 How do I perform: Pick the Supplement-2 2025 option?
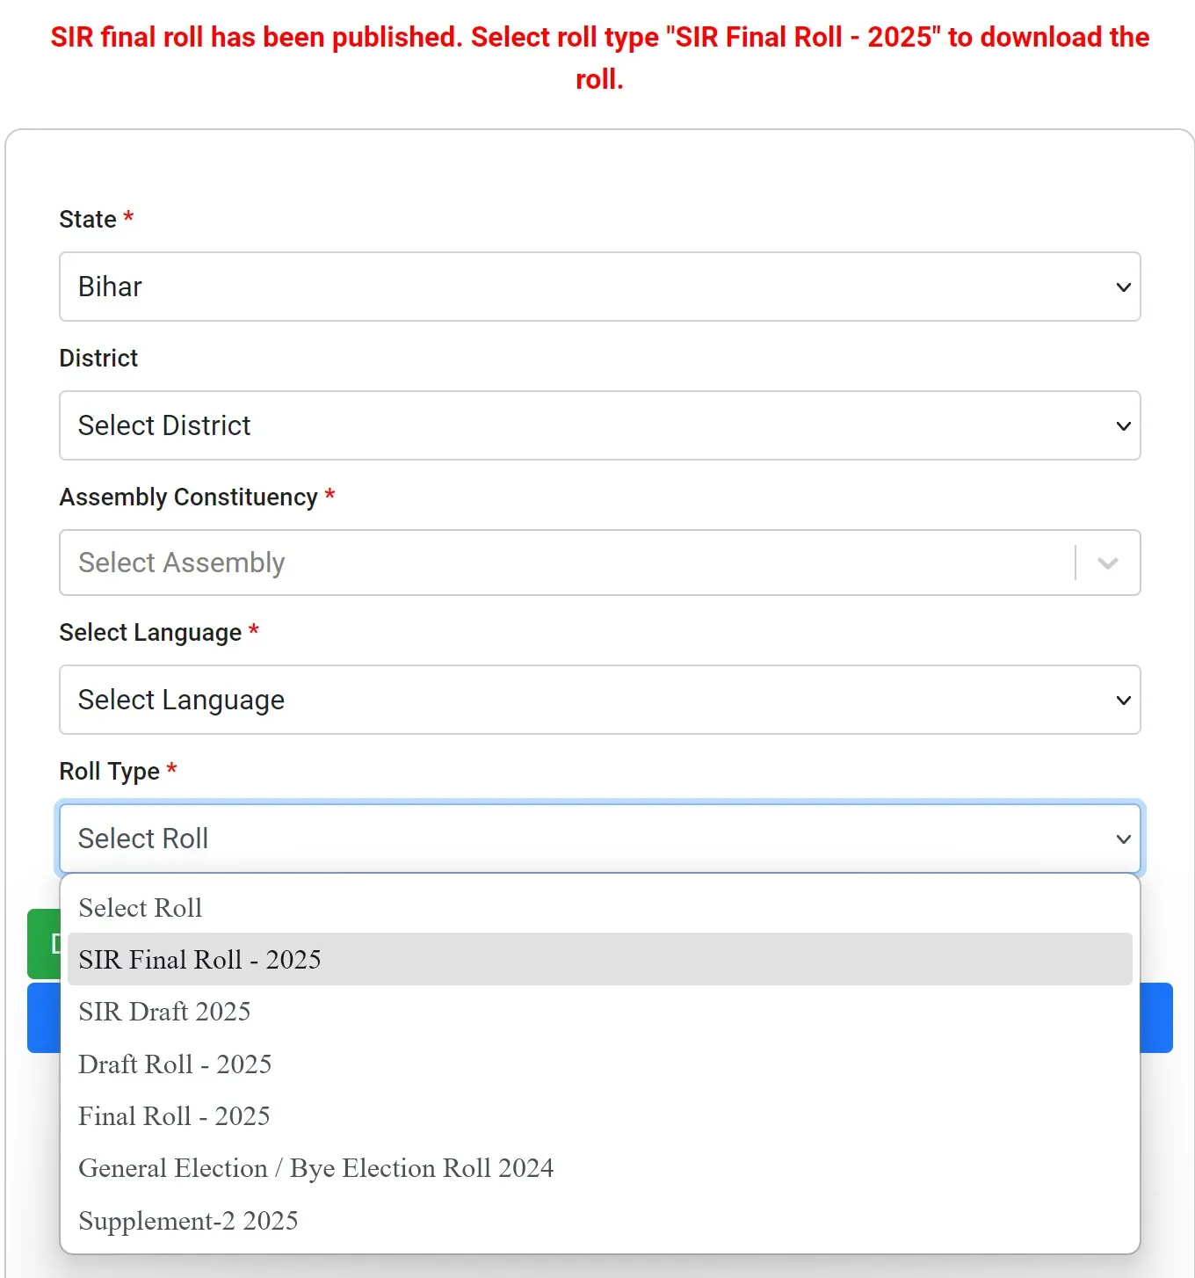[188, 1221]
